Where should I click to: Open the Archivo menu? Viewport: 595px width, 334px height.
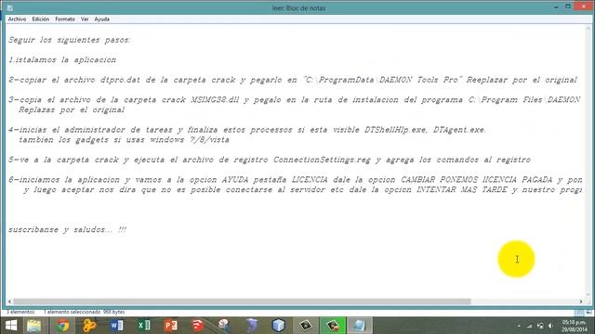[x=17, y=19]
